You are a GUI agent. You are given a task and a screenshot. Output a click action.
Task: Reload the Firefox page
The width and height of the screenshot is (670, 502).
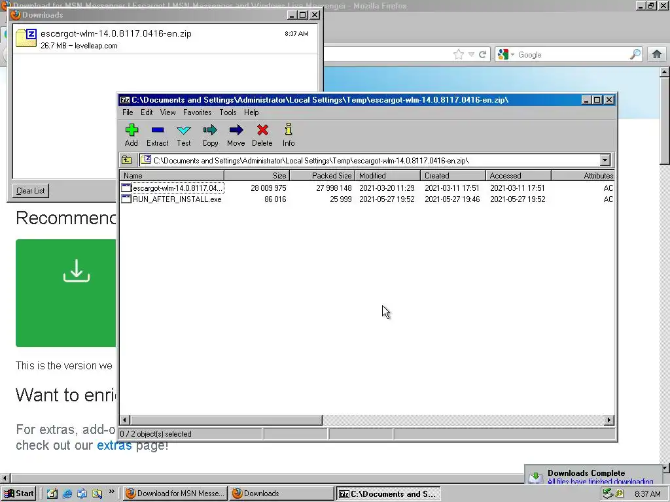click(482, 54)
